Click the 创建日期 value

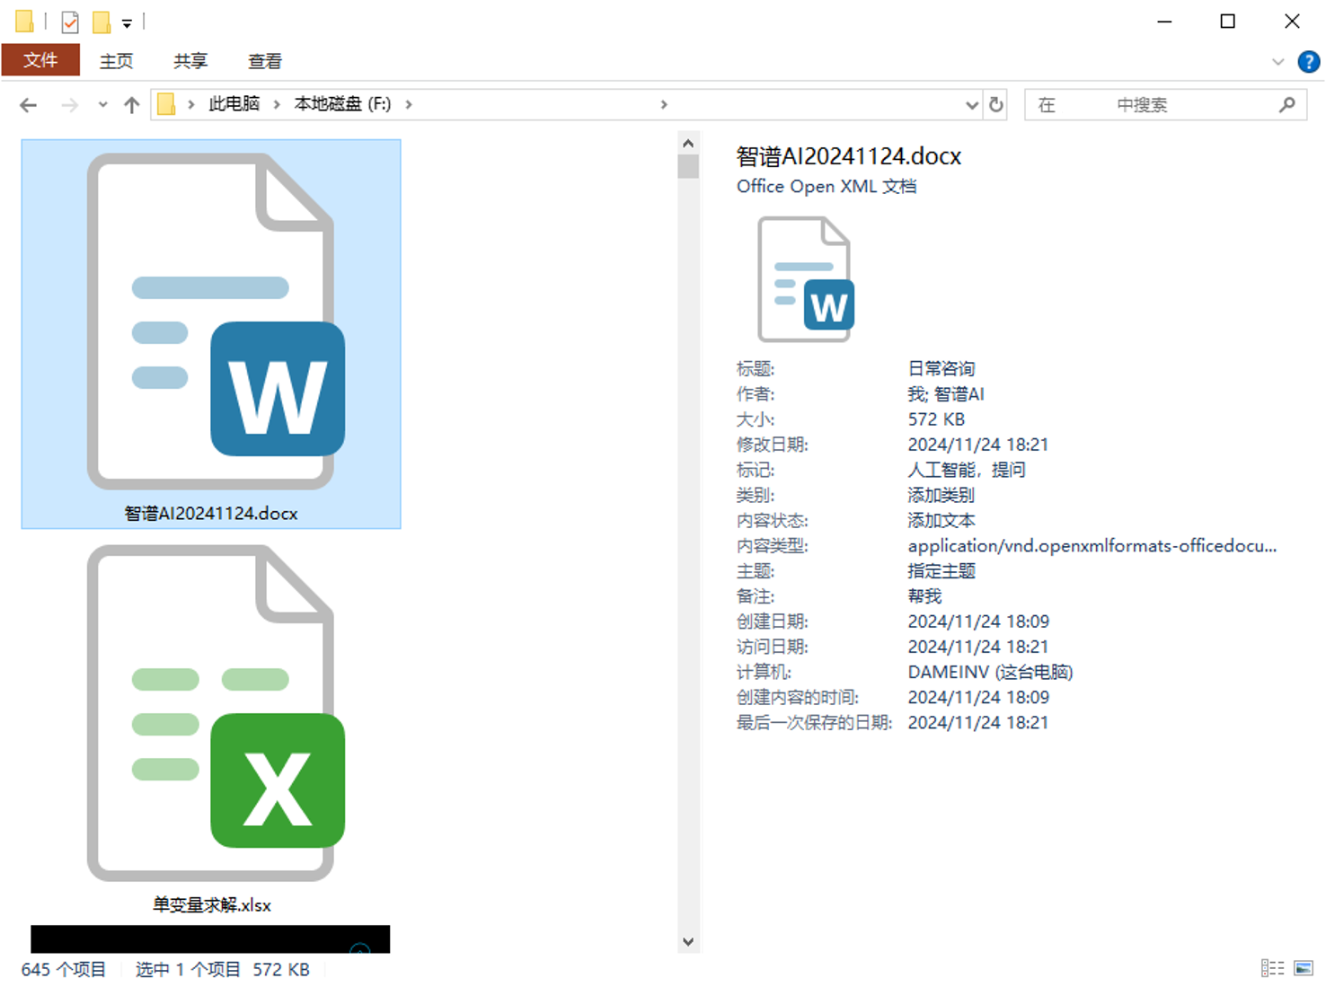click(x=978, y=621)
